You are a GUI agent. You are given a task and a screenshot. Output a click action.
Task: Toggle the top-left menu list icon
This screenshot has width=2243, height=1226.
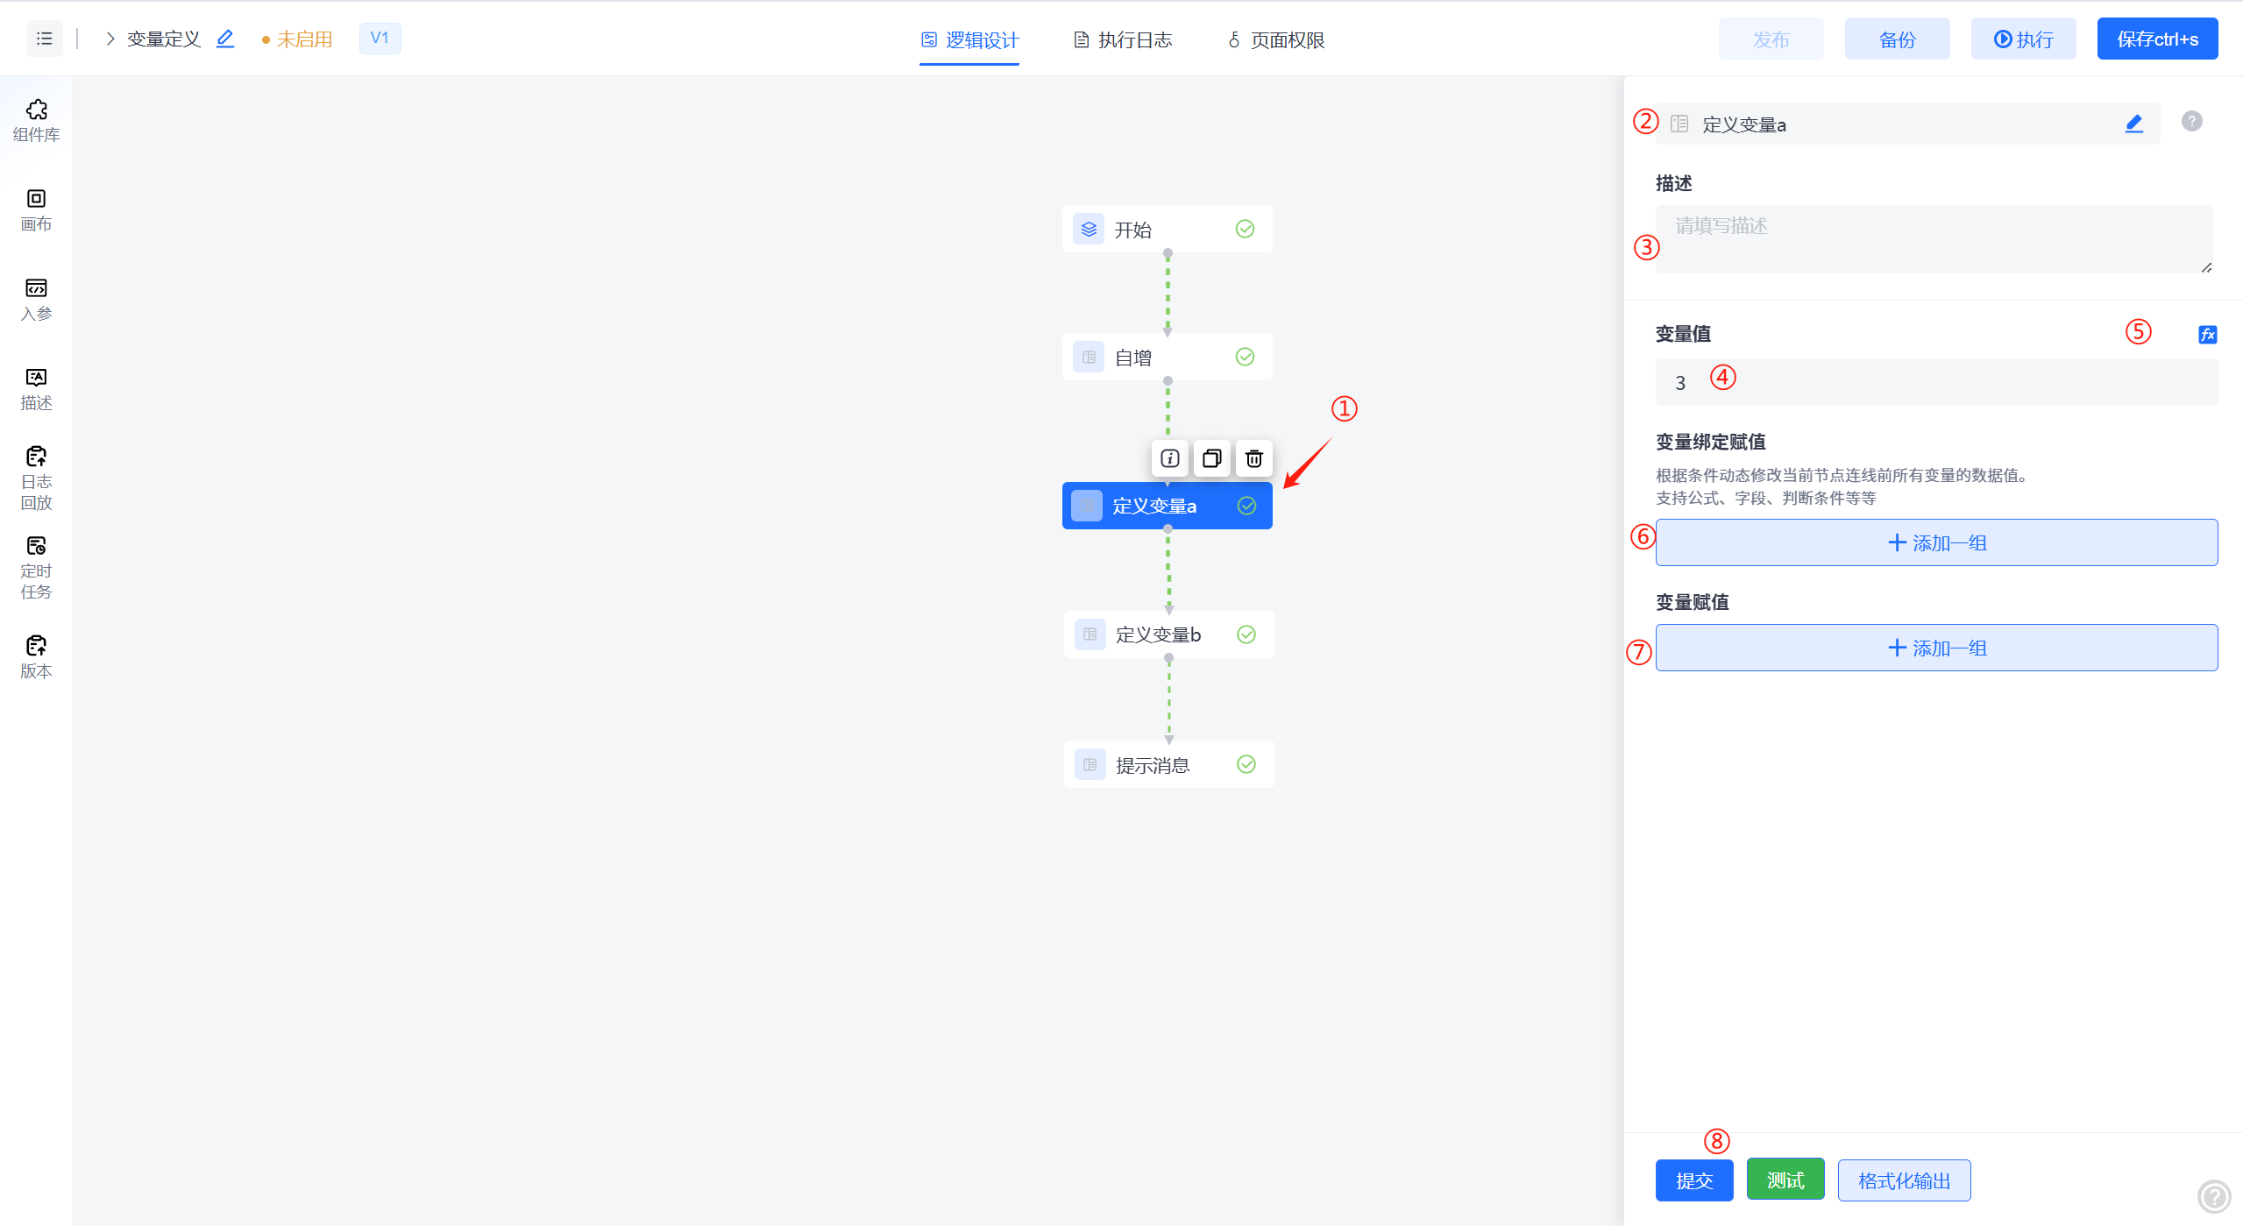(44, 39)
